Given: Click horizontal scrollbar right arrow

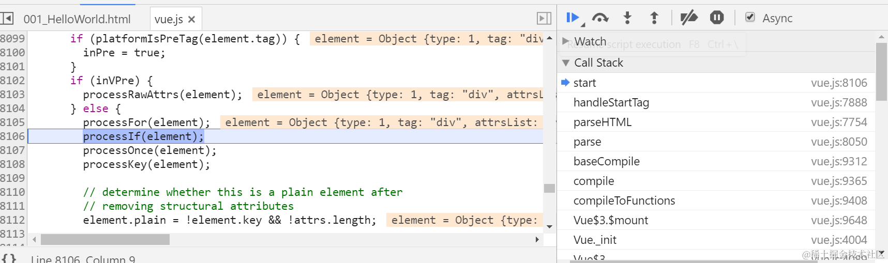Looking at the screenshot, I should (x=537, y=240).
